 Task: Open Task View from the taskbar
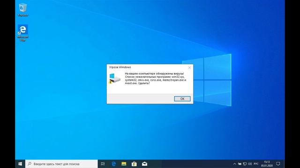point(103,164)
